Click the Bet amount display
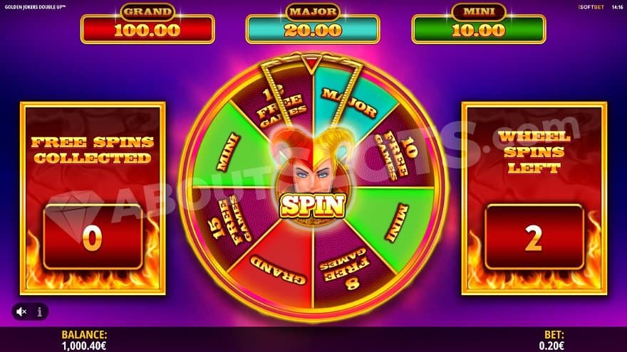The width and height of the screenshot is (627, 352). (551, 346)
